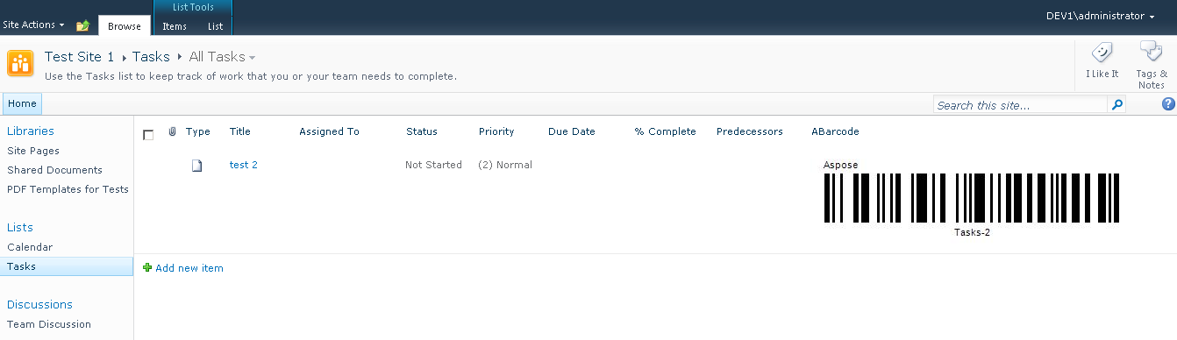Click the search magnifier icon
This screenshot has width=1177, height=340.
1117,105
